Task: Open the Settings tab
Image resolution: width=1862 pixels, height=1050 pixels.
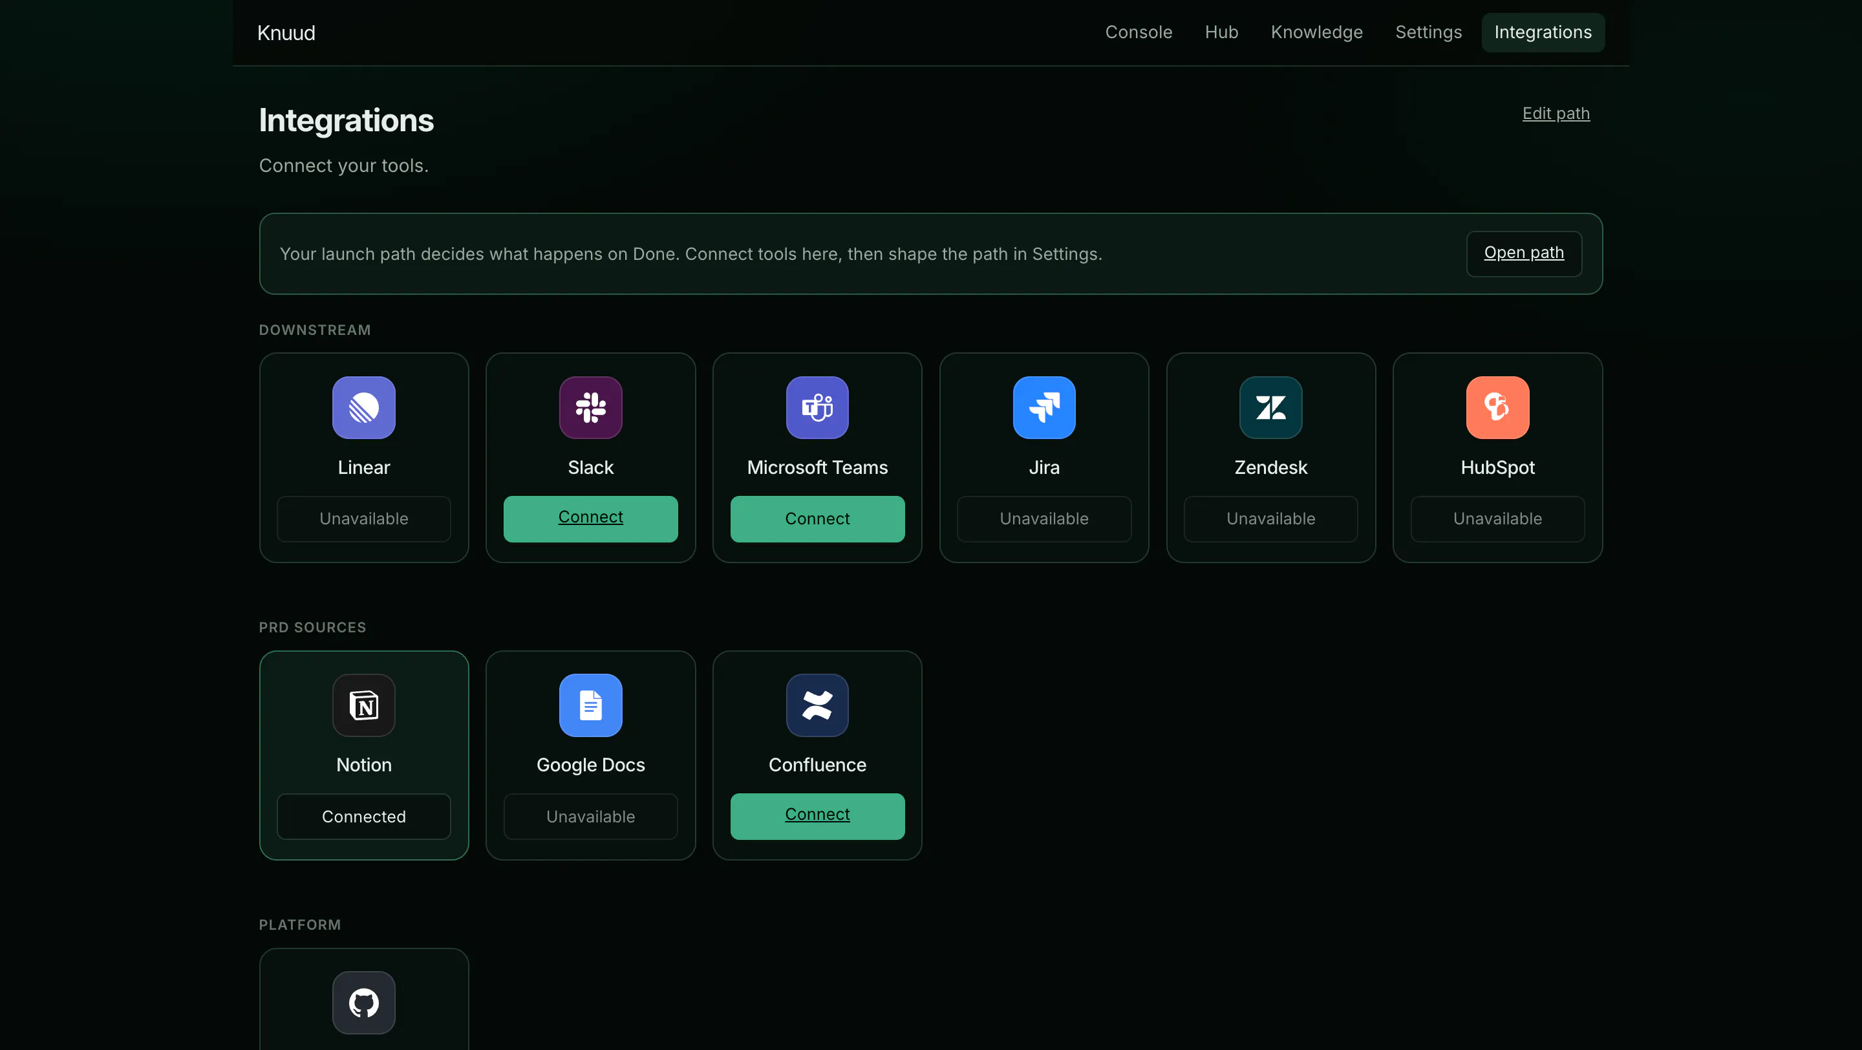Action: (x=1428, y=32)
